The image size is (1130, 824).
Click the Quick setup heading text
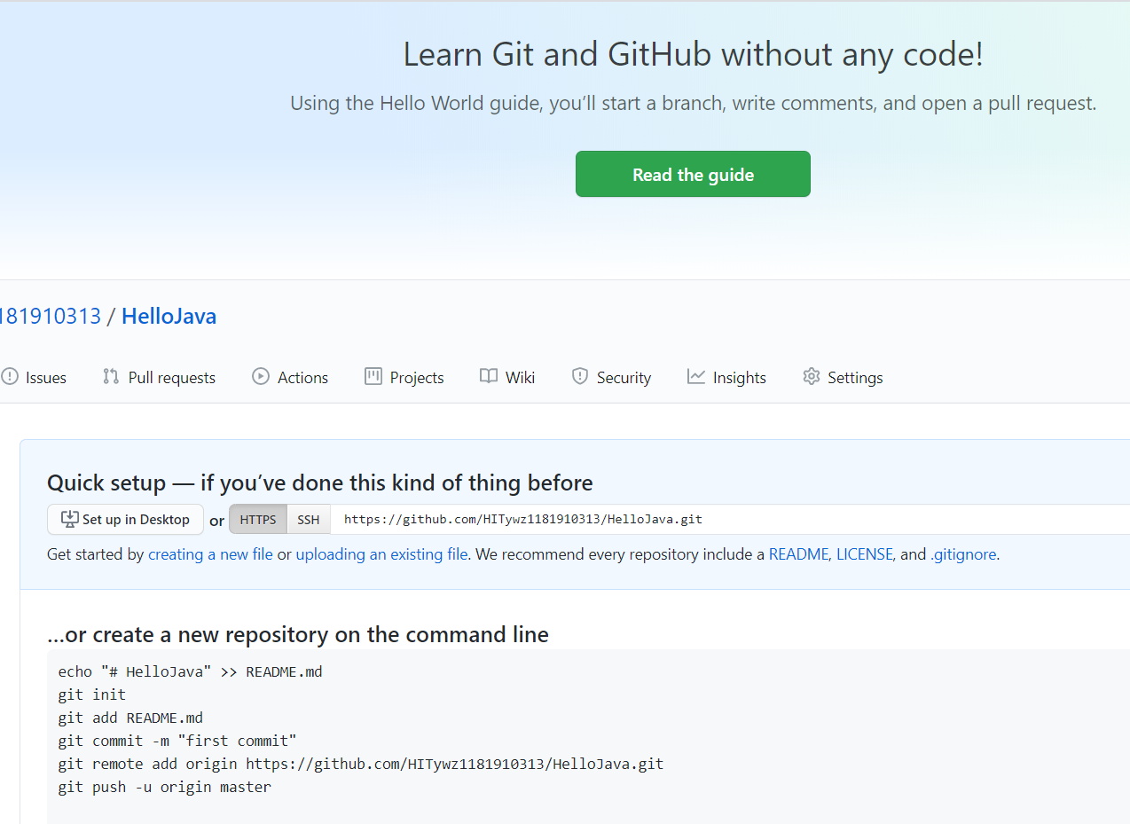pyautogui.click(x=320, y=483)
